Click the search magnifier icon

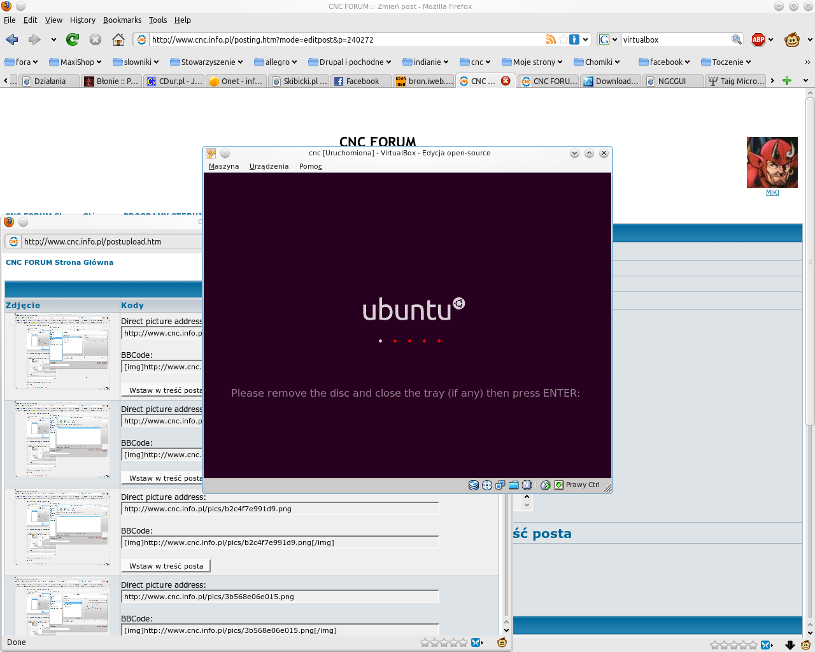pyautogui.click(x=737, y=39)
